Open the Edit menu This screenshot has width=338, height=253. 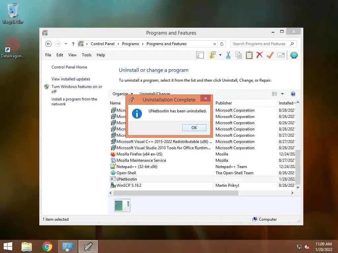60,55
